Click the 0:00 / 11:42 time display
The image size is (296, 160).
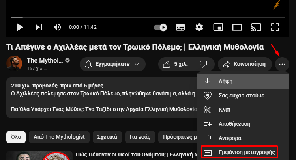pyautogui.click(x=83, y=27)
